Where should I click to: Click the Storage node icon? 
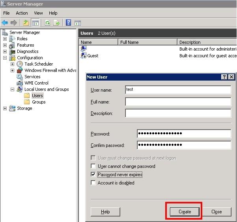pos(12,108)
